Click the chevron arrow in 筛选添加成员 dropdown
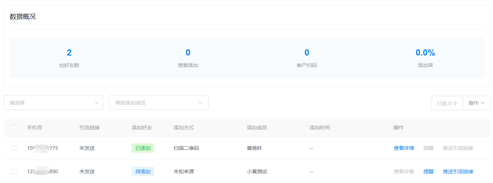Screen dimensions: 493x183 (200, 103)
